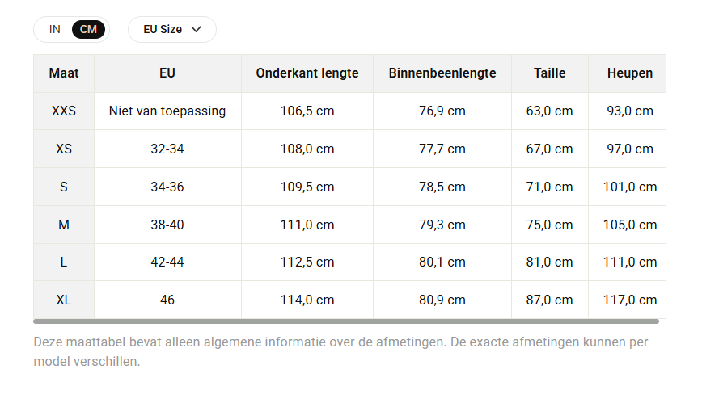
Task: Click the 38-40 EU size cell
Action: coord(167,225)
